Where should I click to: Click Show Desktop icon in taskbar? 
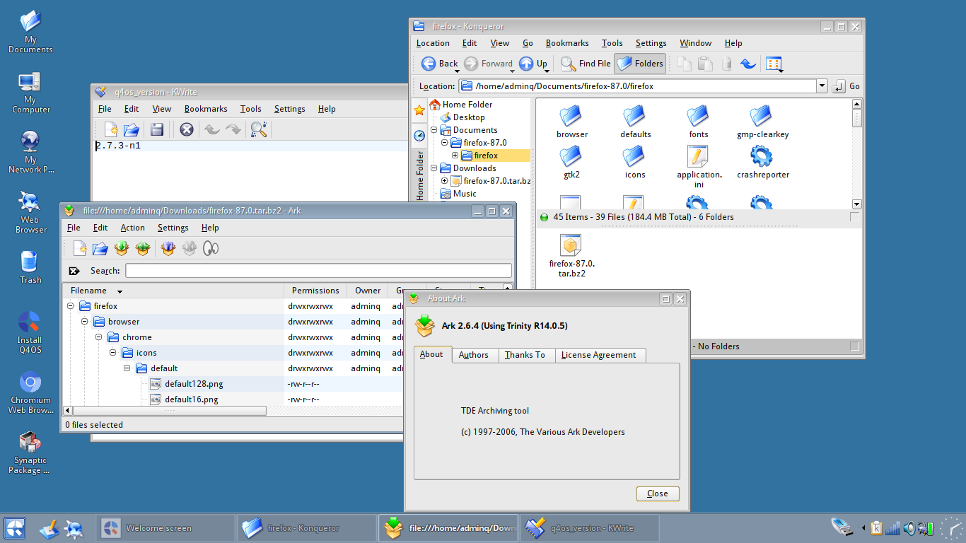pos(49,528)
